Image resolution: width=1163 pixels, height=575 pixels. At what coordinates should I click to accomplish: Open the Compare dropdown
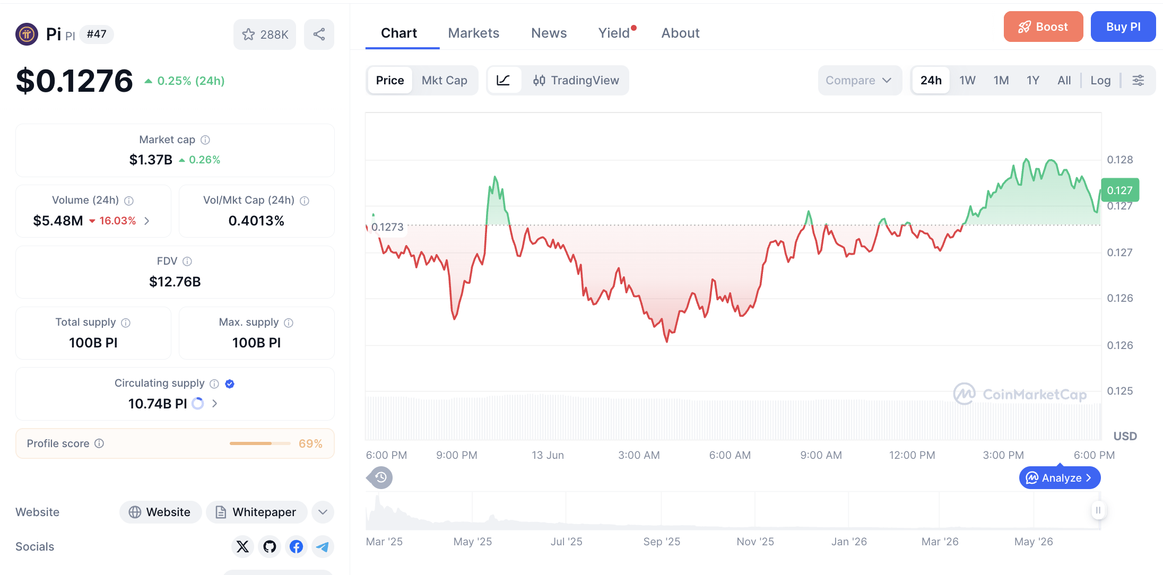click(860, 81)
